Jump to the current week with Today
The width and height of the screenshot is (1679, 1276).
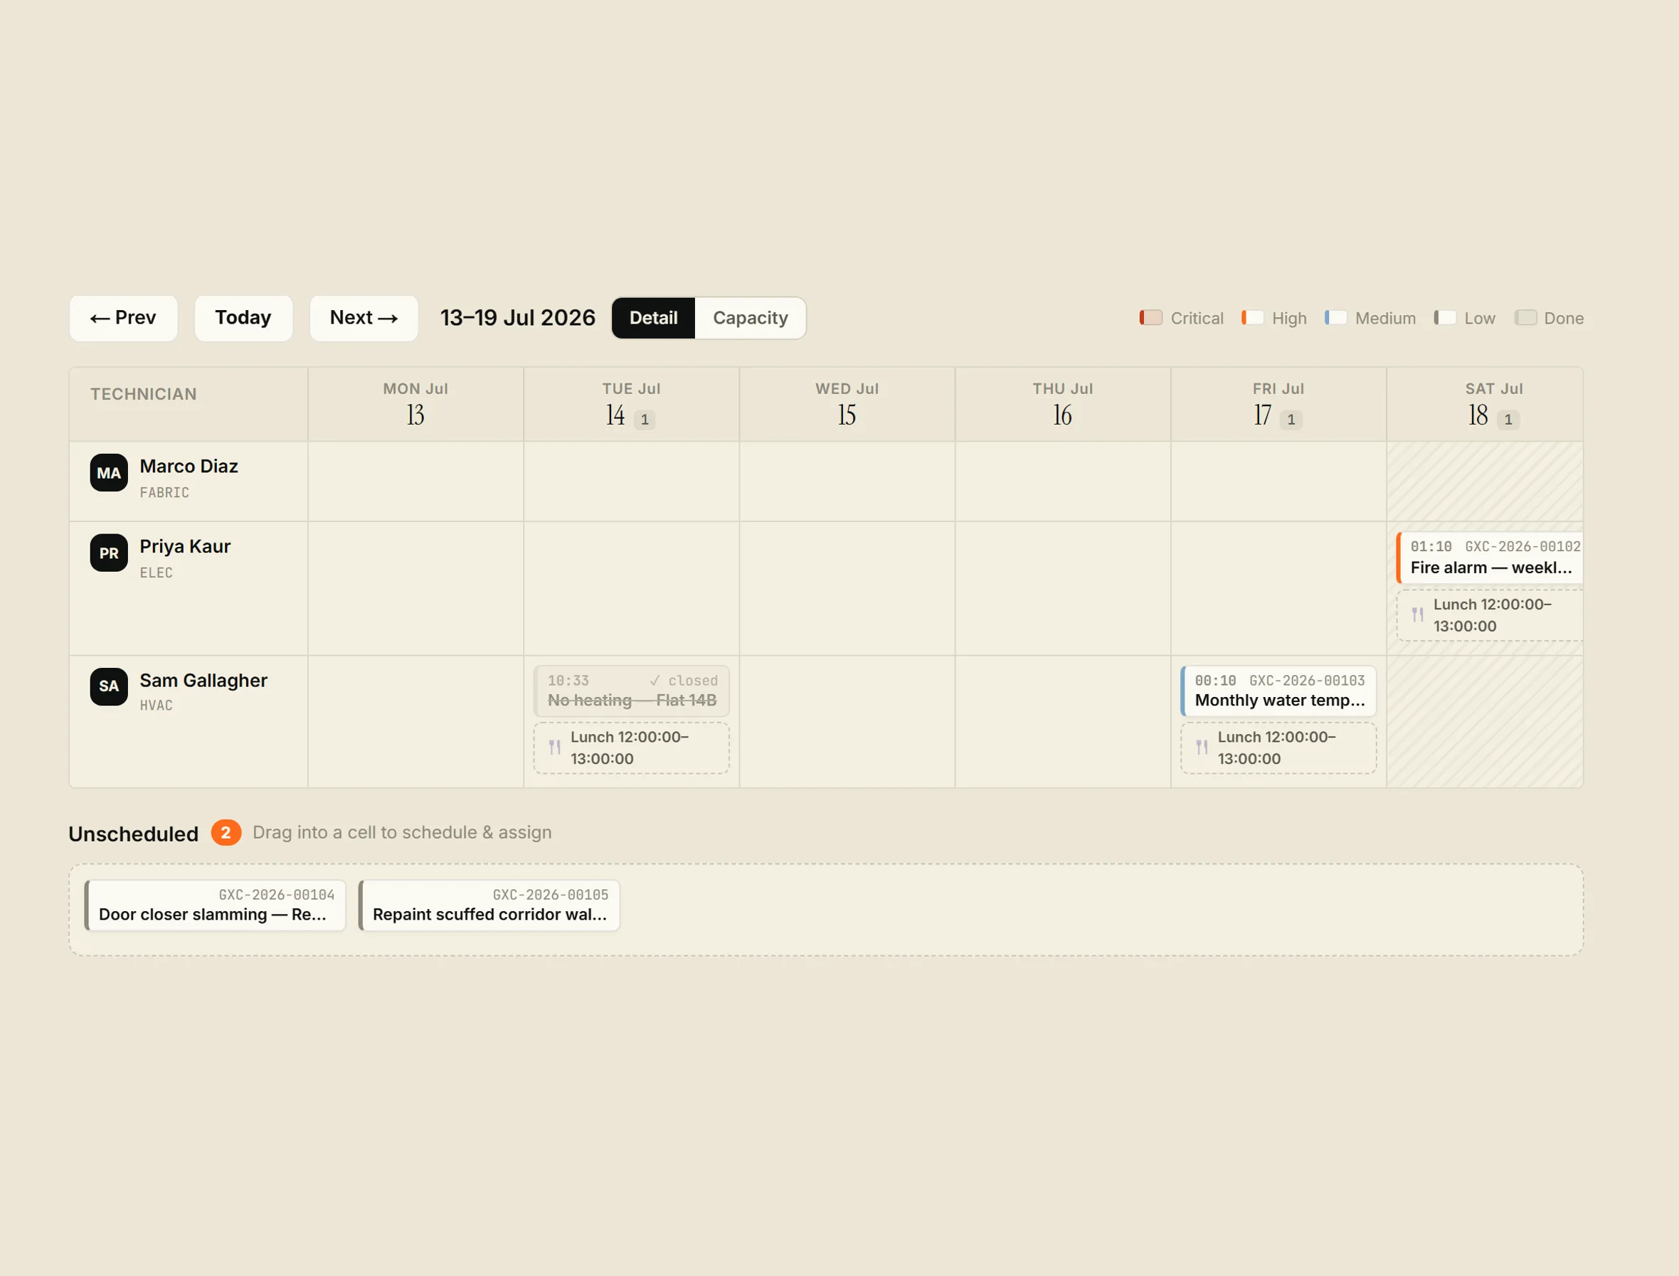[x=243, y=317]
